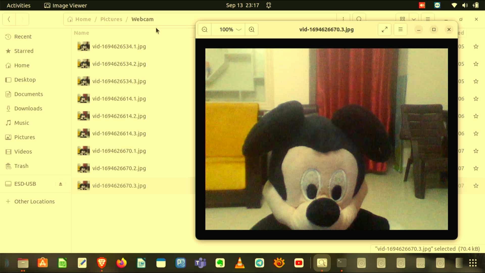Toggle the star on vid-1694626534.1.jpg
The width and height of the screenshot is (485, 273).
click(476, 46)
